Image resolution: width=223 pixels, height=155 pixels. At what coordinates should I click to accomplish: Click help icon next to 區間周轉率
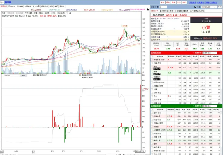click(x=168, y=40)
